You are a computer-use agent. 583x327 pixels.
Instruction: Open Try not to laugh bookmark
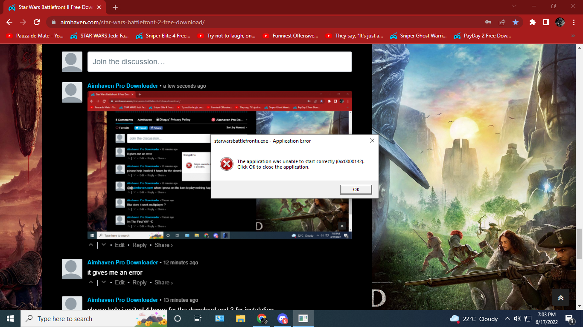click(227, 36)
